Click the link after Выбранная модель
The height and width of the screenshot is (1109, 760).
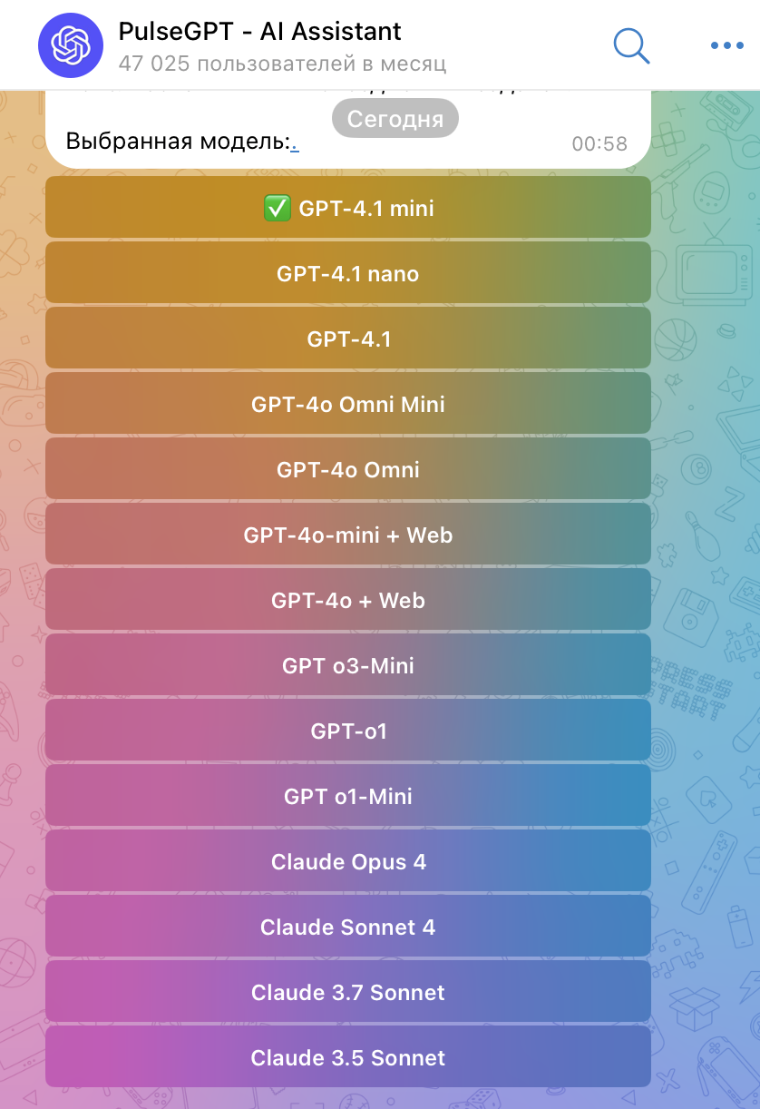[x=295, y=143]
